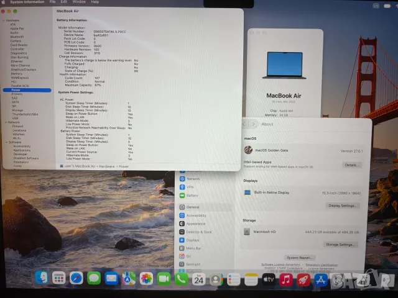Open the Regulatory Certification link
Screen dimensions: 398x298
pos(322,265)
